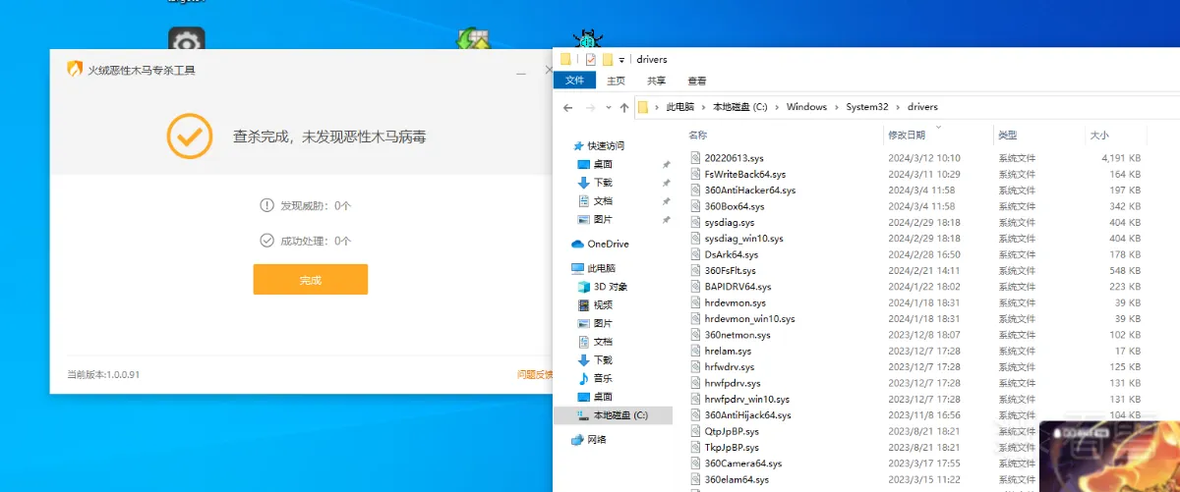
Task: Sort files by the 大小 column header
Action: [x=1098, y=135]
